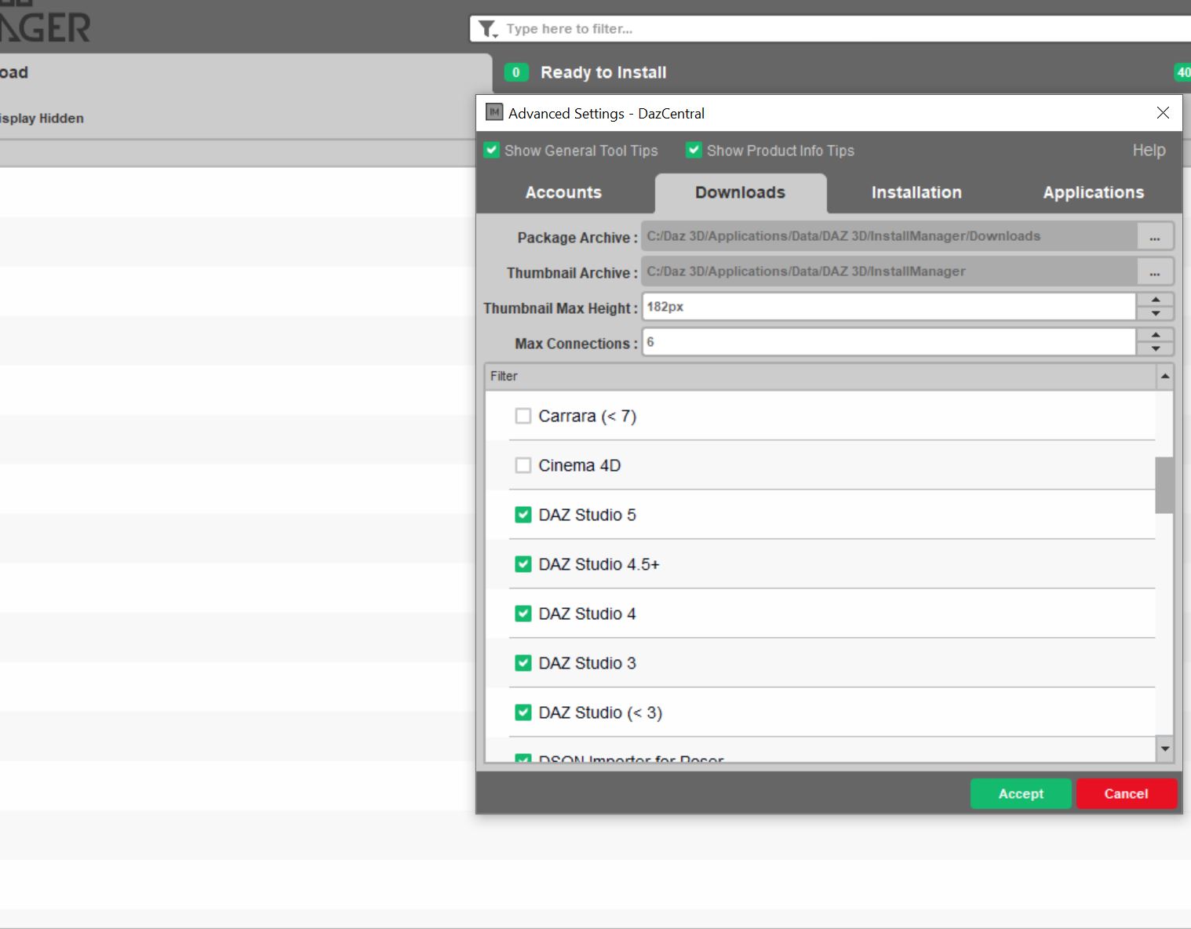
Task: Open the Help link
Action: (x=1149, y=150)
